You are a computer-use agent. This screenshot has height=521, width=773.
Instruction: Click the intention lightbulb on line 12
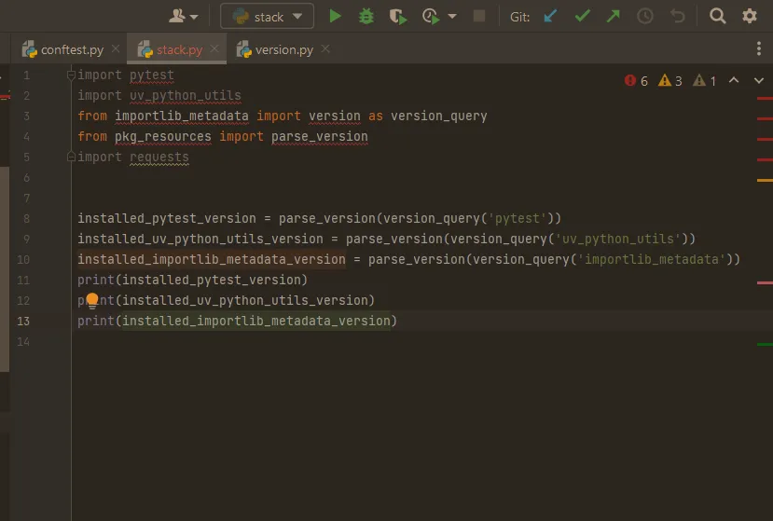tap(92, 300)
